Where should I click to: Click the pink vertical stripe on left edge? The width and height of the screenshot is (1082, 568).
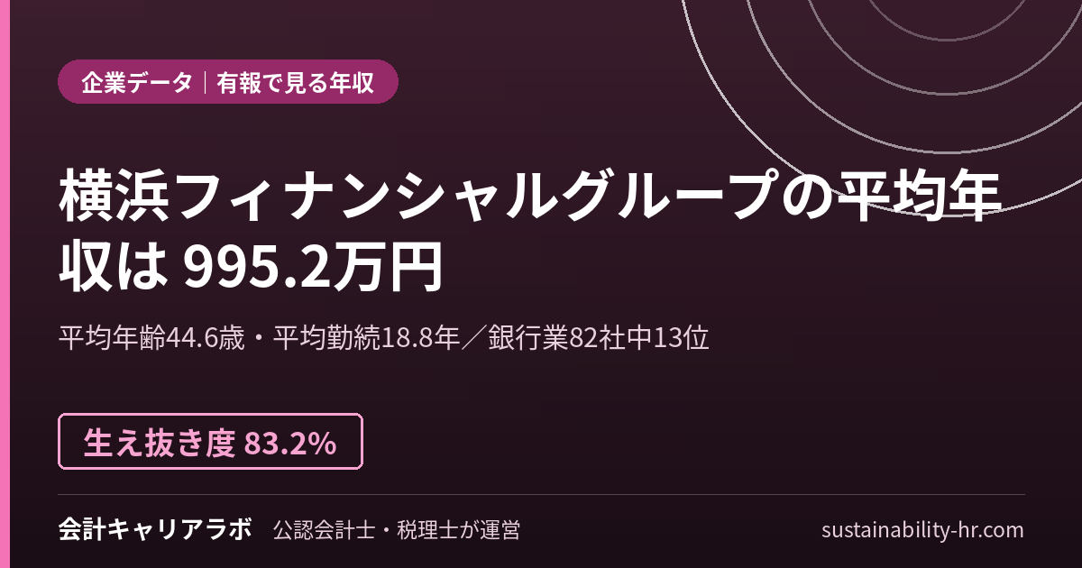tap(4, 284)
